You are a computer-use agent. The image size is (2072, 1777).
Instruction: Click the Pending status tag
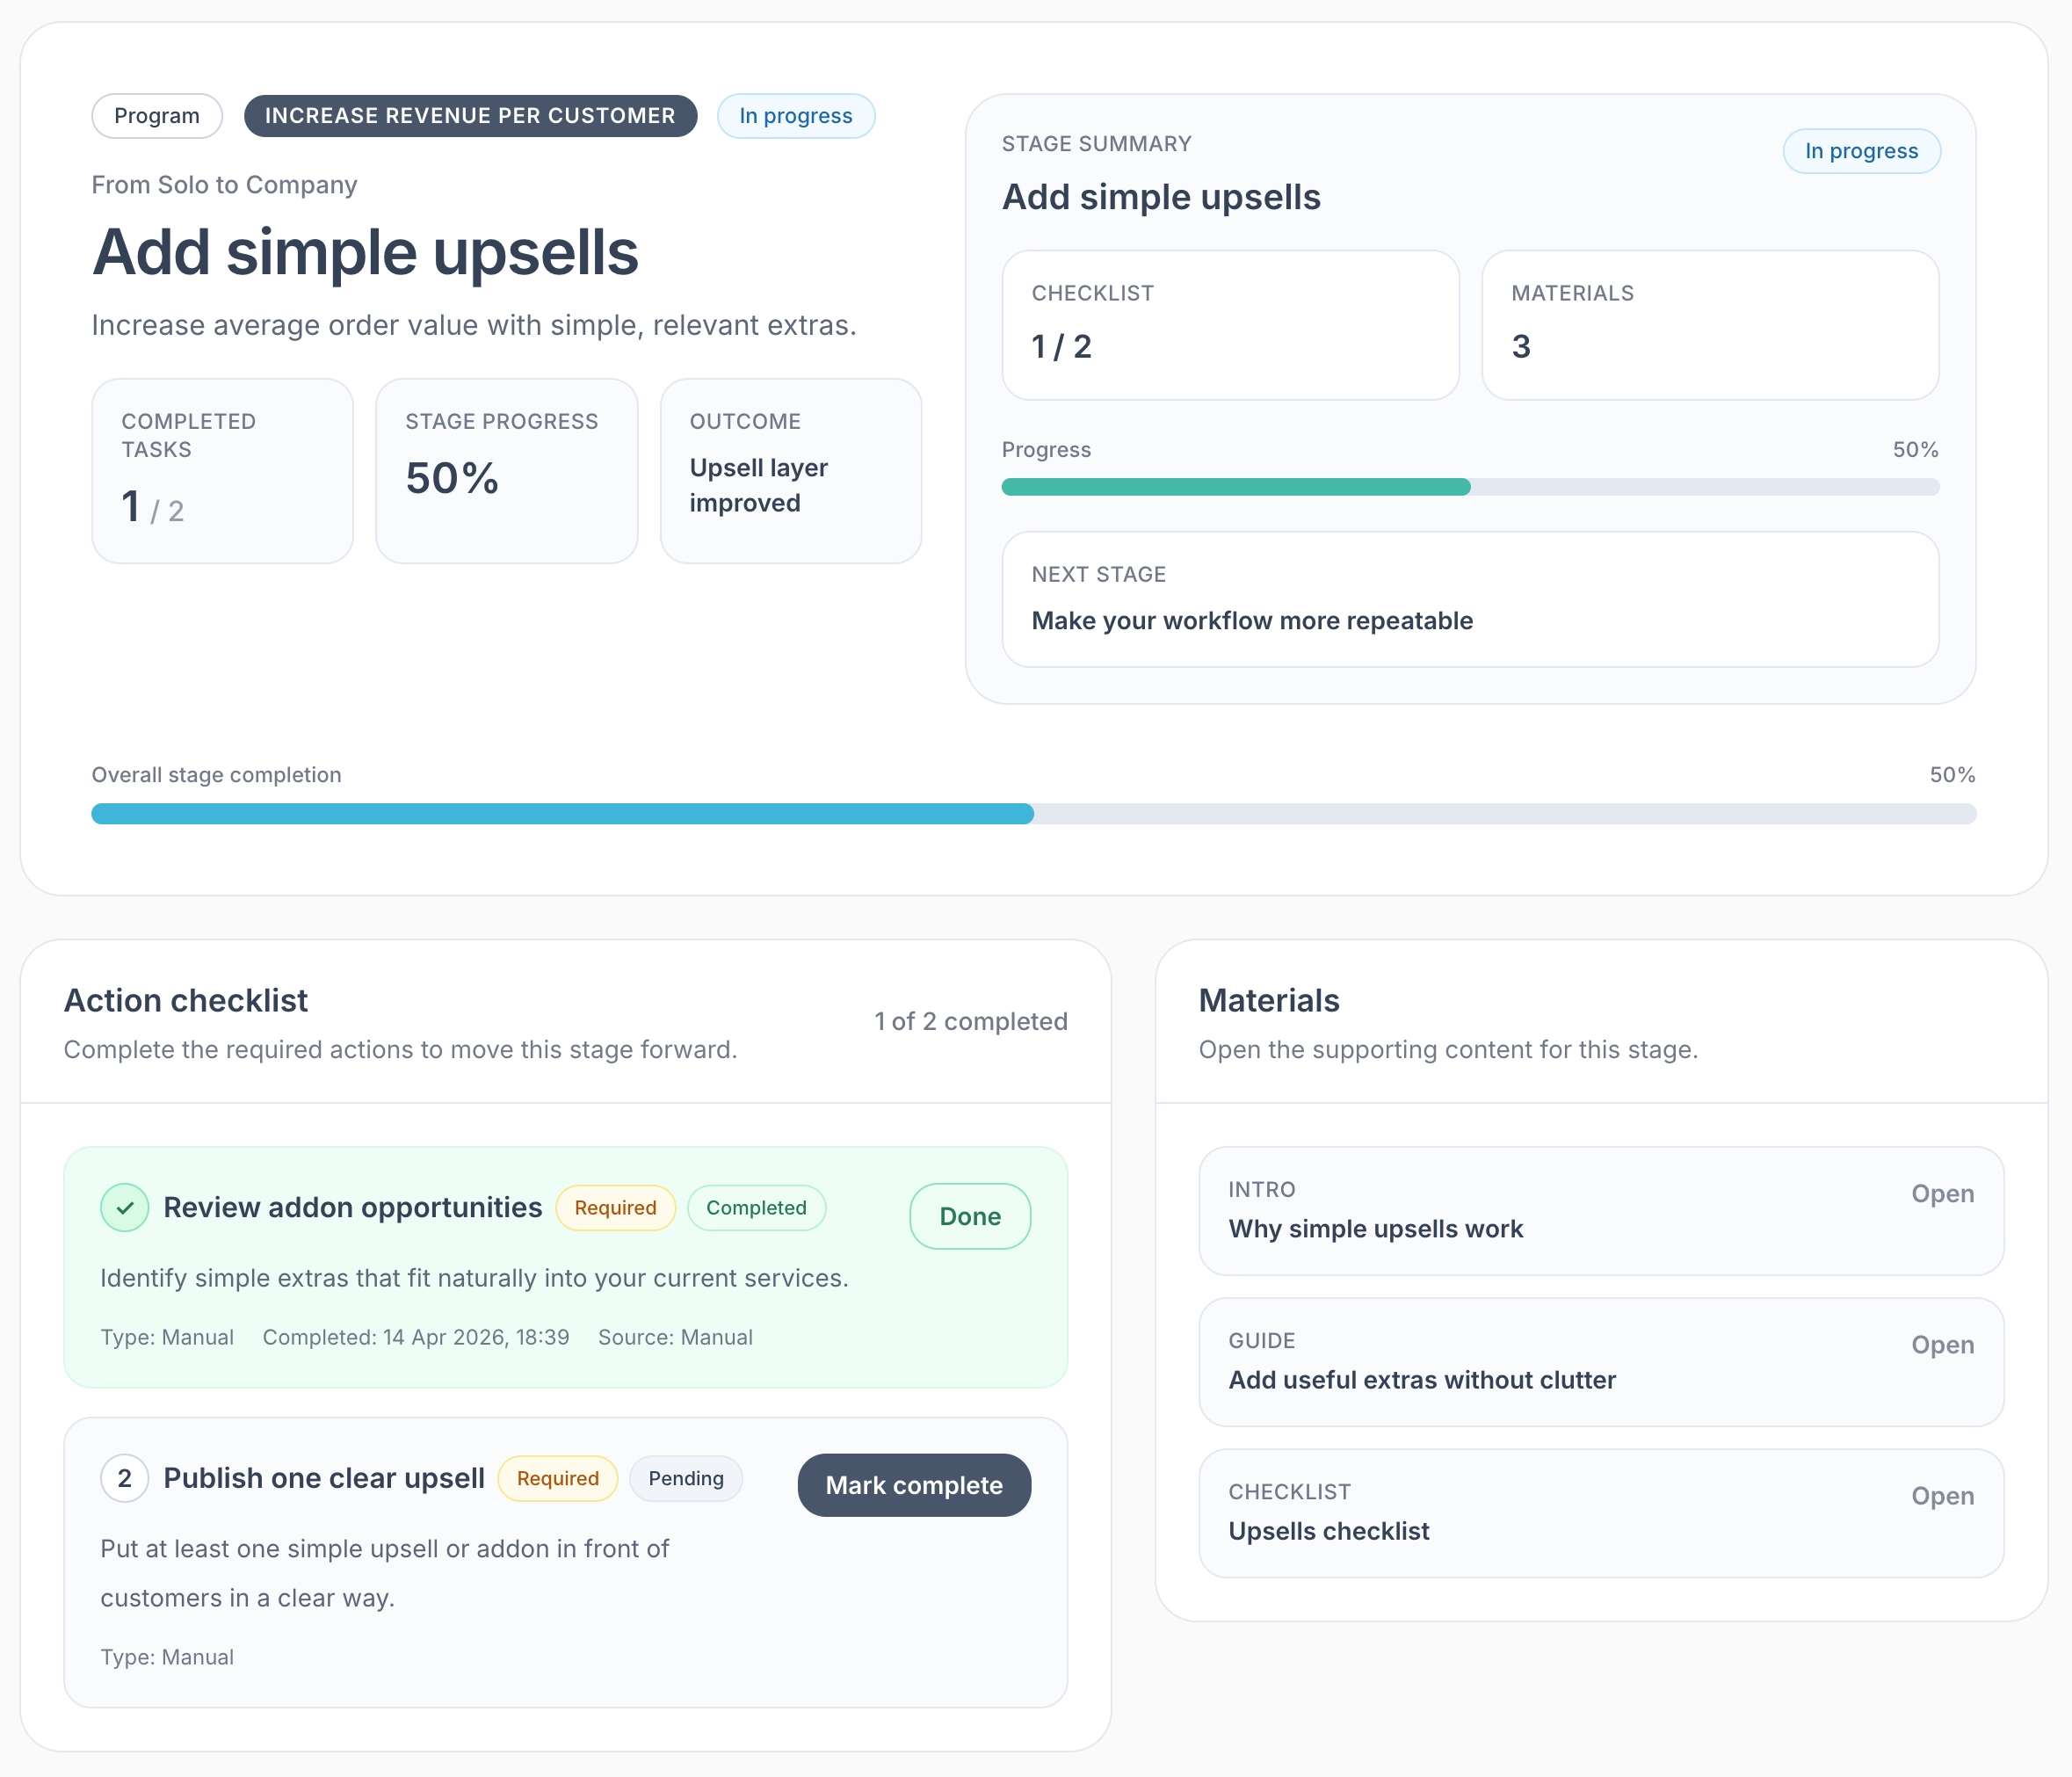[685, 1478]
